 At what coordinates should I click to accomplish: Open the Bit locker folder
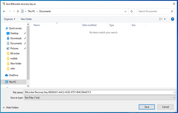click(13, 53)
